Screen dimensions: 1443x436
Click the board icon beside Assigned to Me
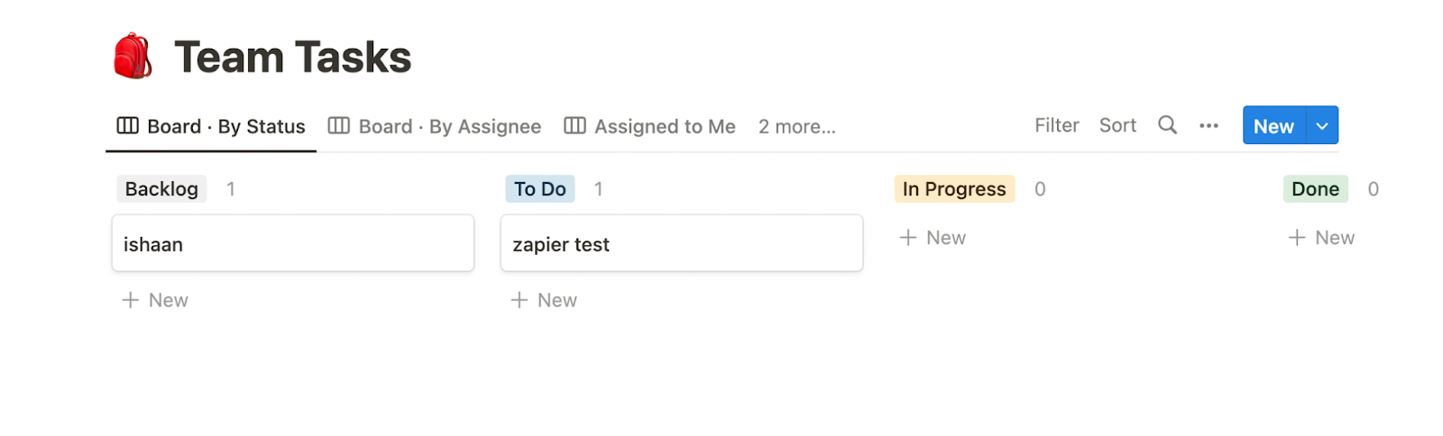pyautogui.click(x=574, y=126)
